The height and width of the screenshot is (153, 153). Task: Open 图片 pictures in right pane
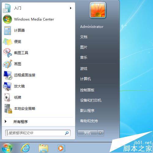click(x=84, y=47)
